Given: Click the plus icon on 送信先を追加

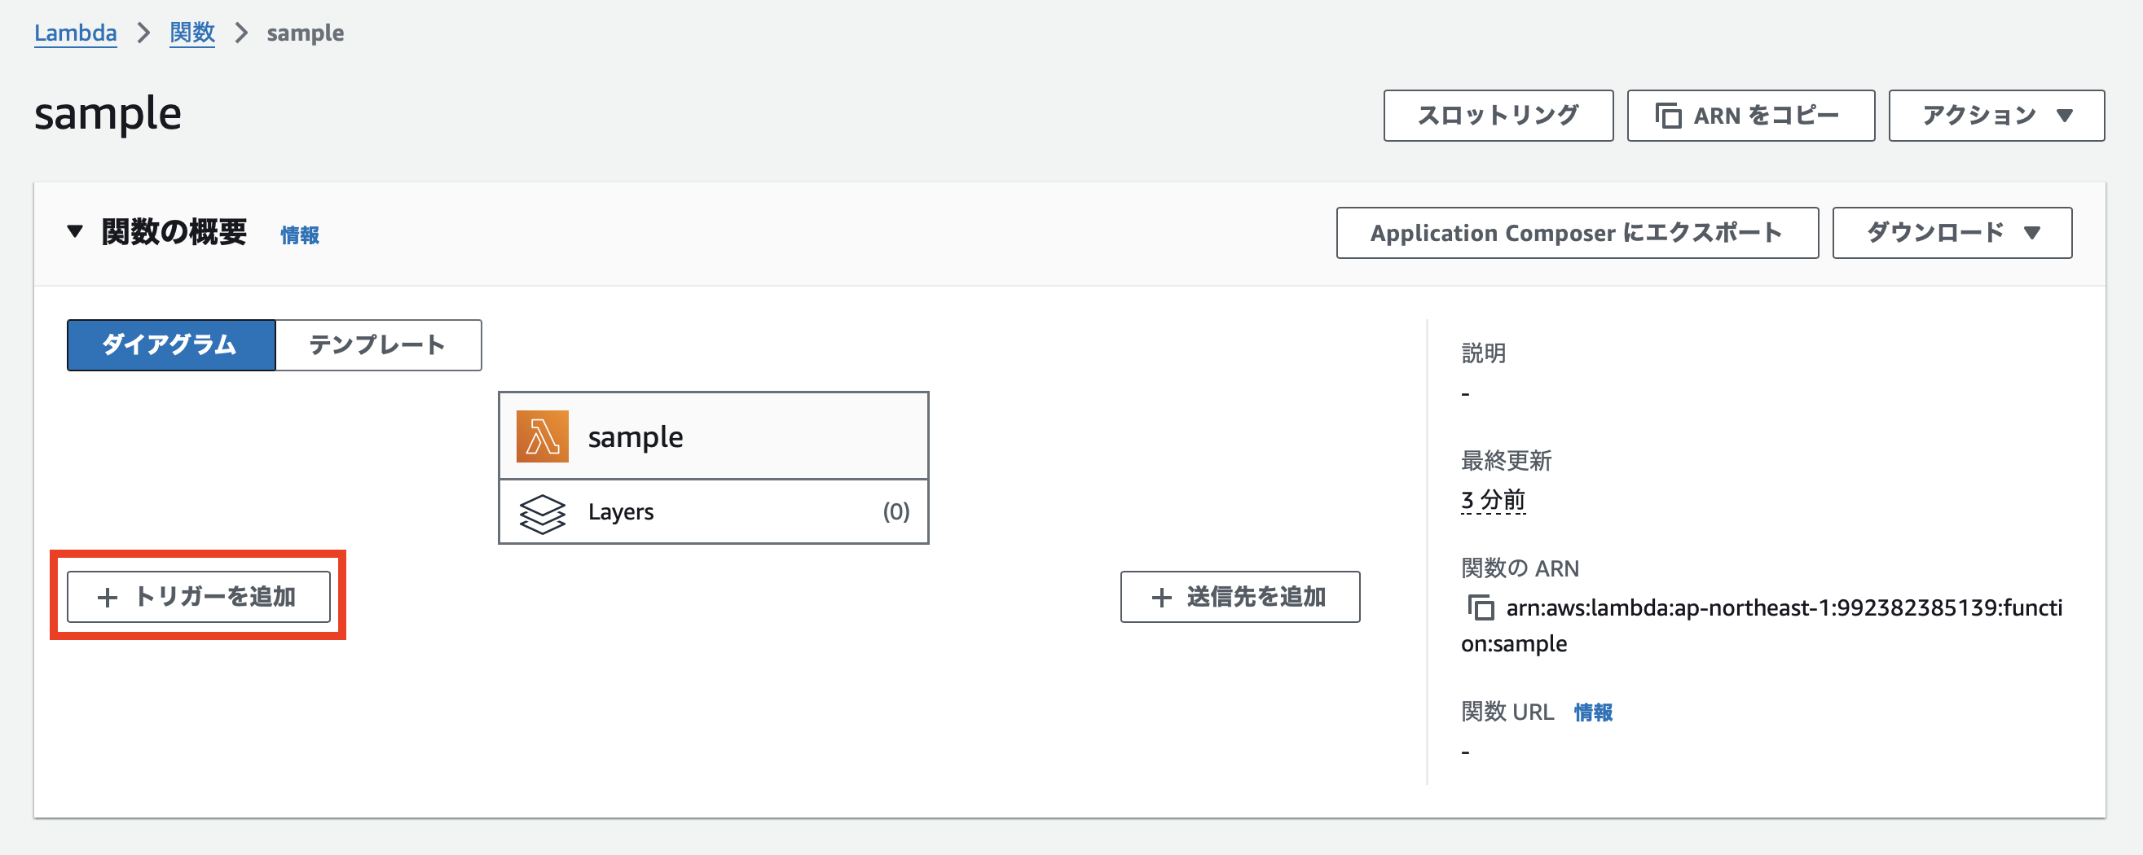Looking at the screenshot, I should pos(1161,597).
